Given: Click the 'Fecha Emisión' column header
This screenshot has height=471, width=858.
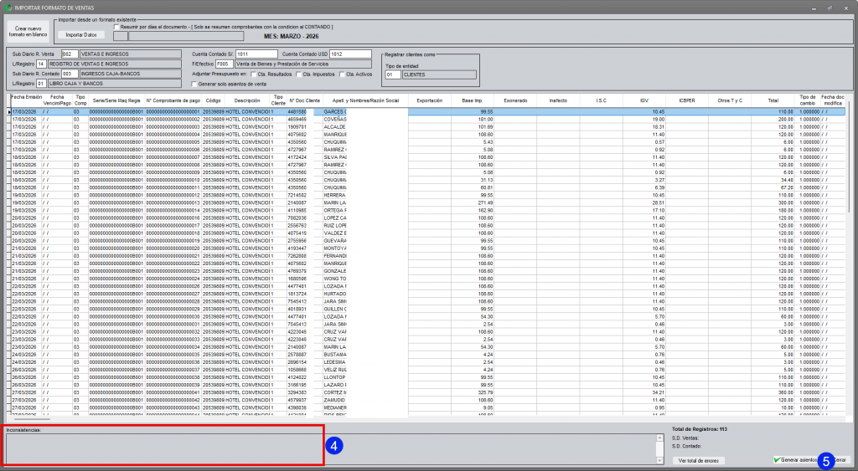Looking at the screenshot, I should pos(26,100).
